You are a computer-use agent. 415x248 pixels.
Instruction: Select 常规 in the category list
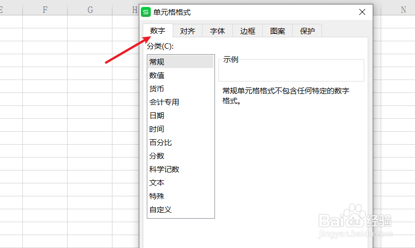[181, 62]
